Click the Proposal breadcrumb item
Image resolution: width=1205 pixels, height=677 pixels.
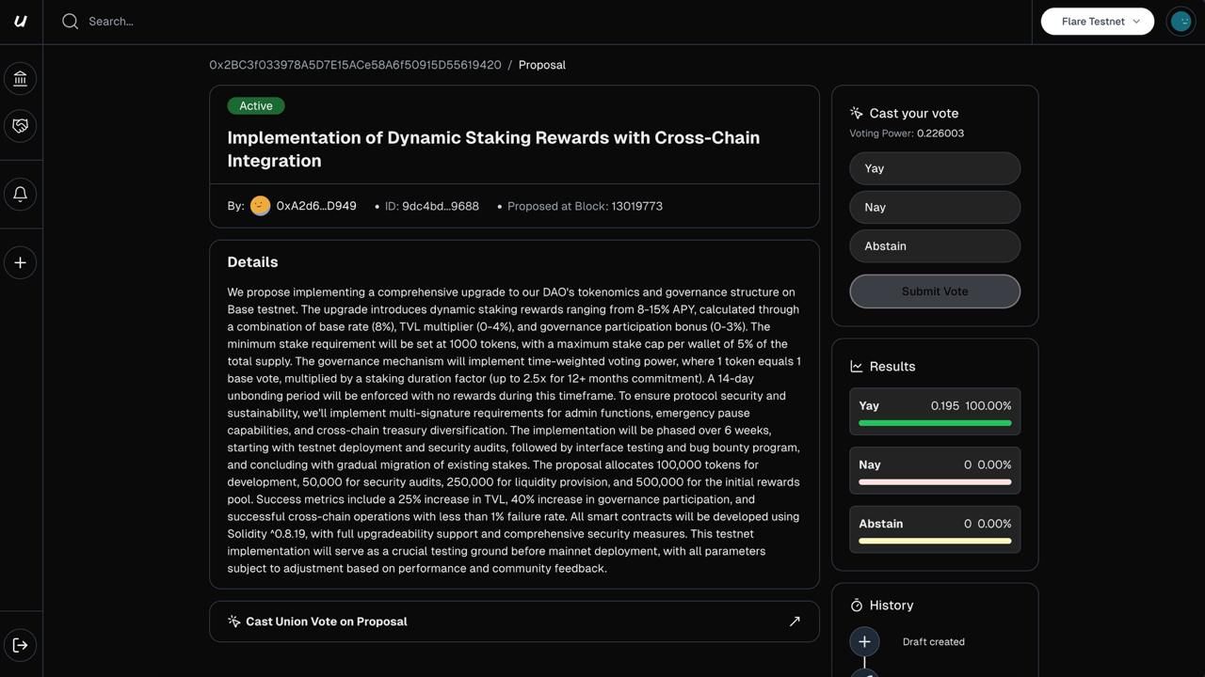coord(542,65)
